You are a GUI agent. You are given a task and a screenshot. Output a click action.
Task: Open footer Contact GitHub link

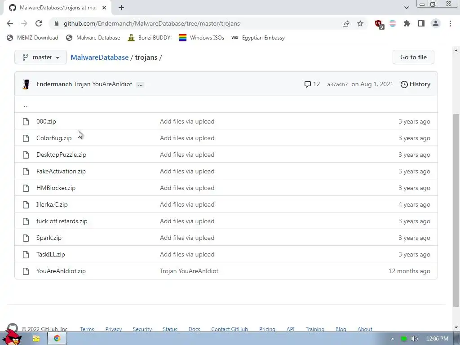230,329
